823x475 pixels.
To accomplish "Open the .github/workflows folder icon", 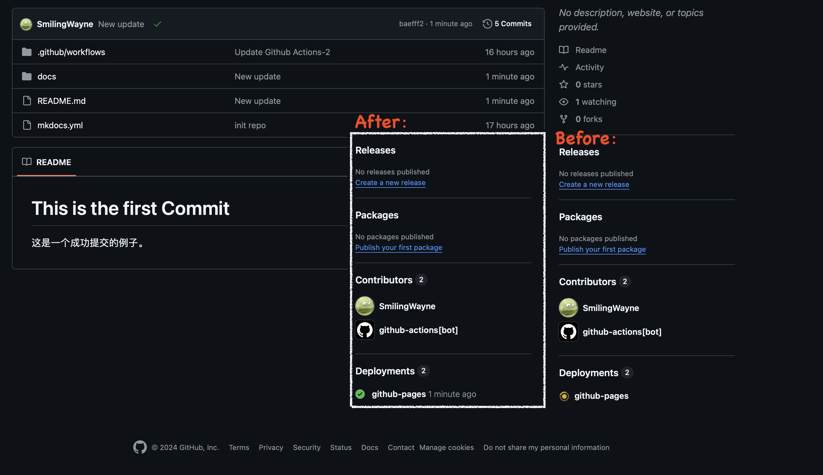I will tap(27, 52).
